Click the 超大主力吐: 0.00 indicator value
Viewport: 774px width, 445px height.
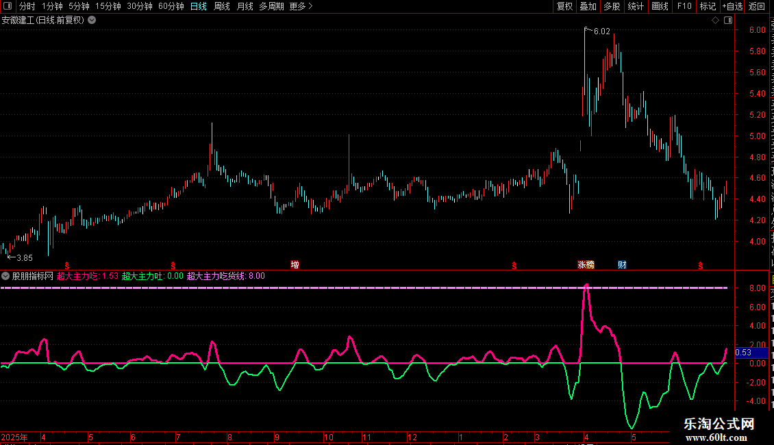pos(153,277)
